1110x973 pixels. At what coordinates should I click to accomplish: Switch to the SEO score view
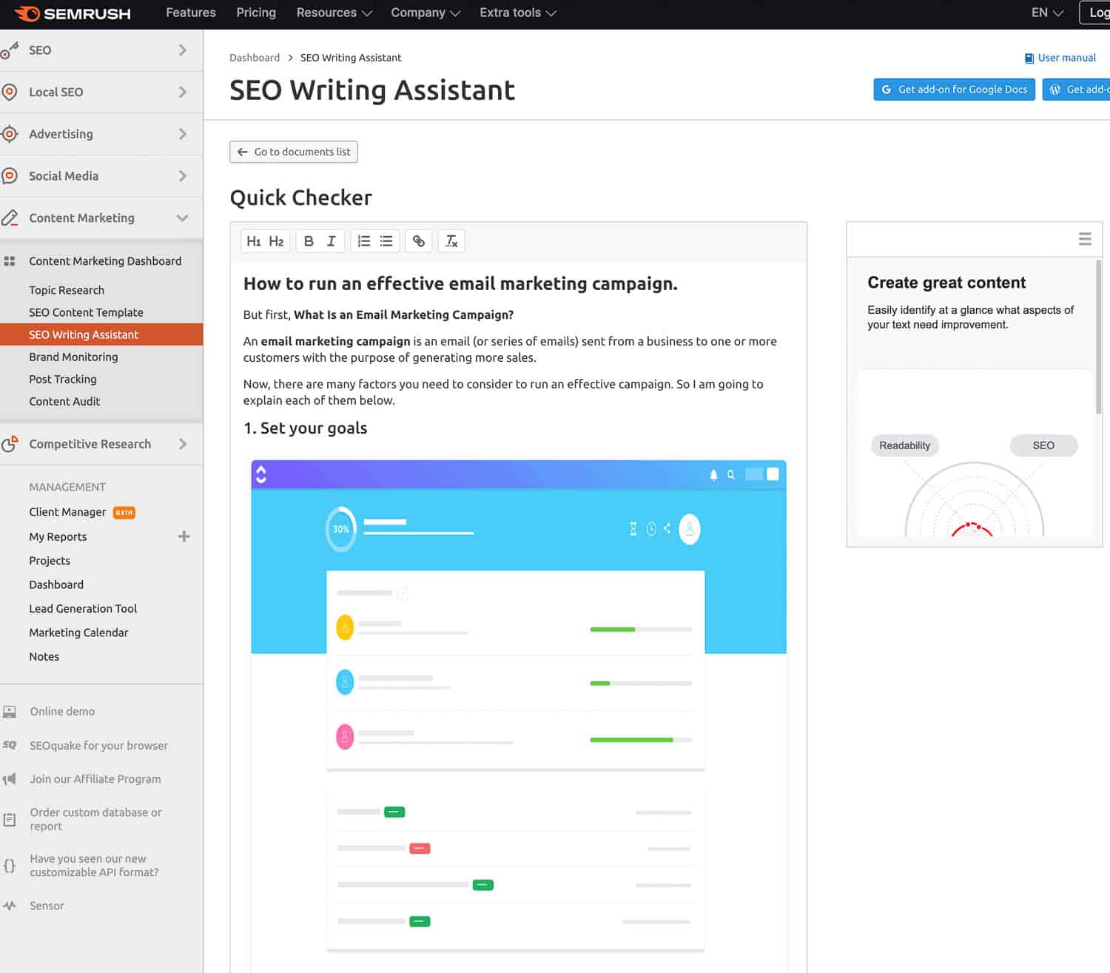pos(1043,445)
